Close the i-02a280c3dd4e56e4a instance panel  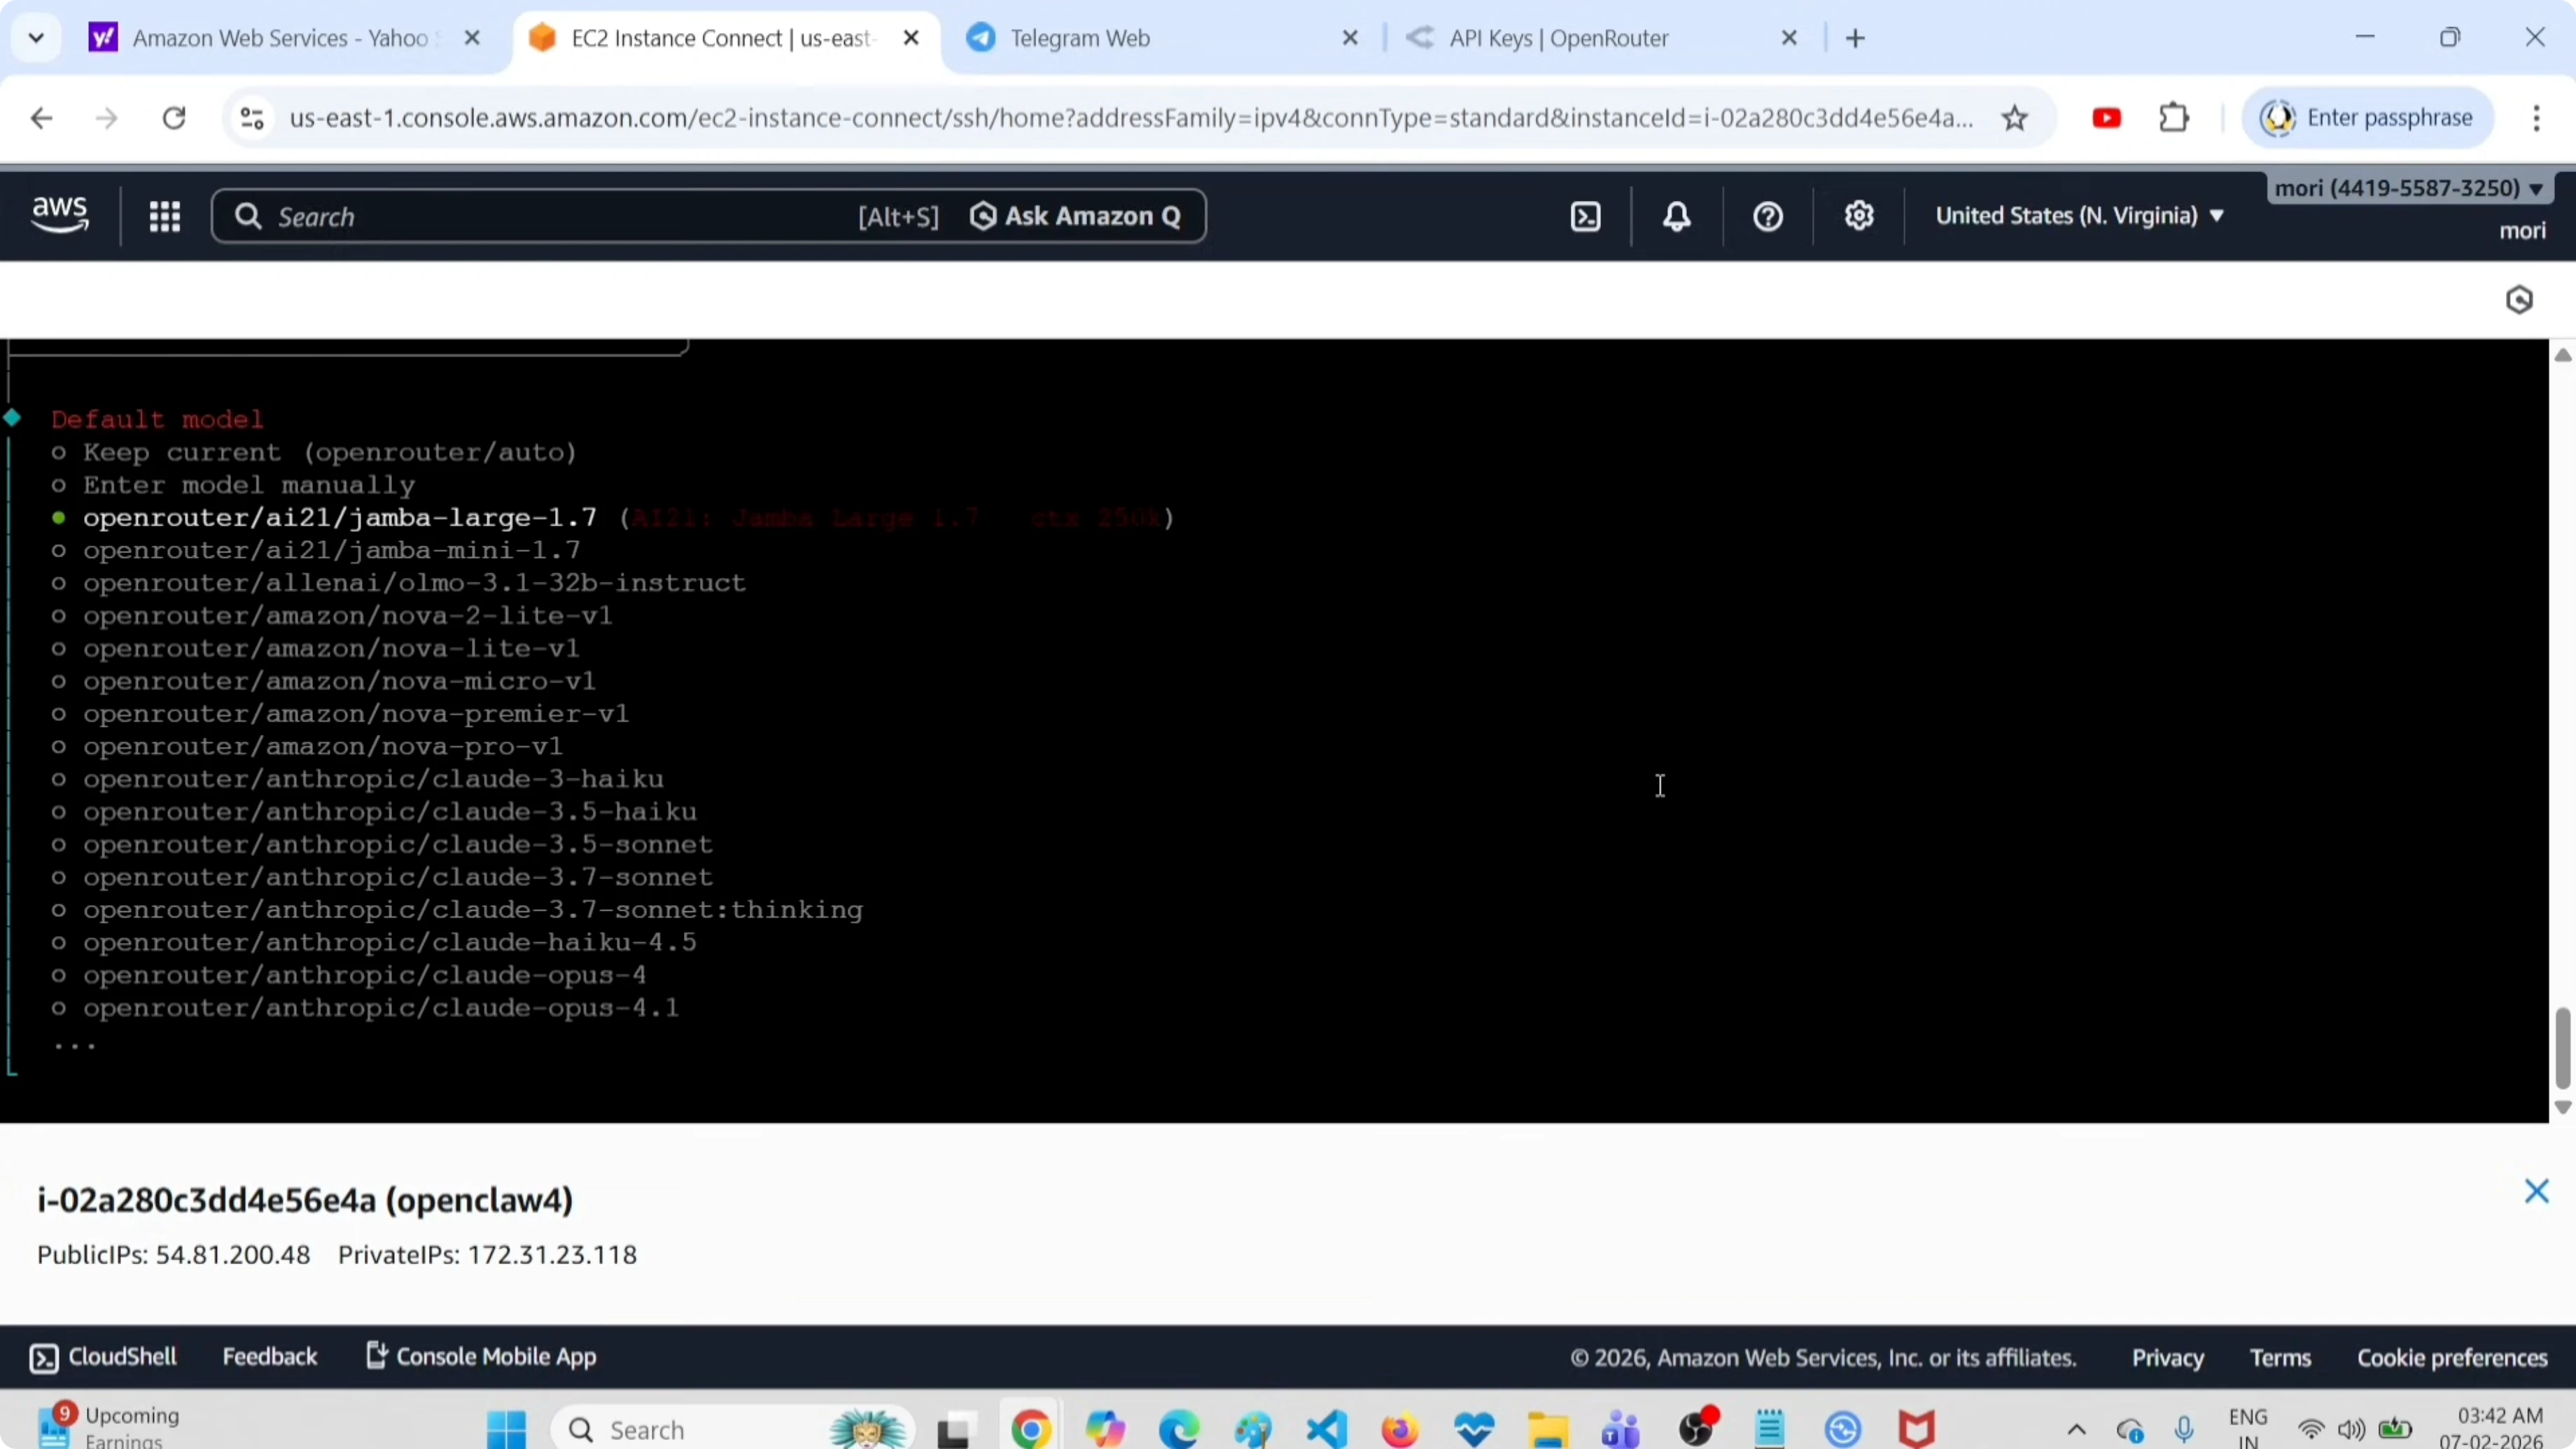pyautogui.click(x=2537, y=1190)
